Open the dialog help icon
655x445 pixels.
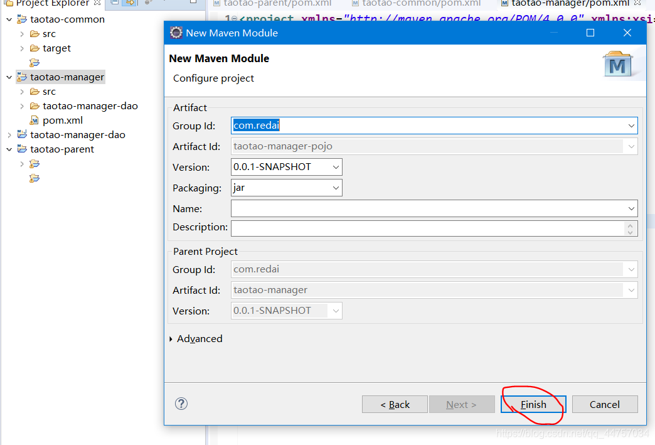tap(181, 404)
